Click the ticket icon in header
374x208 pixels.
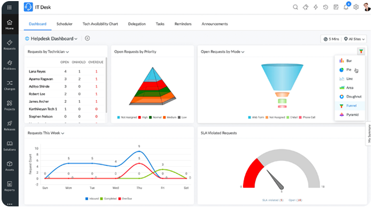click(x=306, y=7)
